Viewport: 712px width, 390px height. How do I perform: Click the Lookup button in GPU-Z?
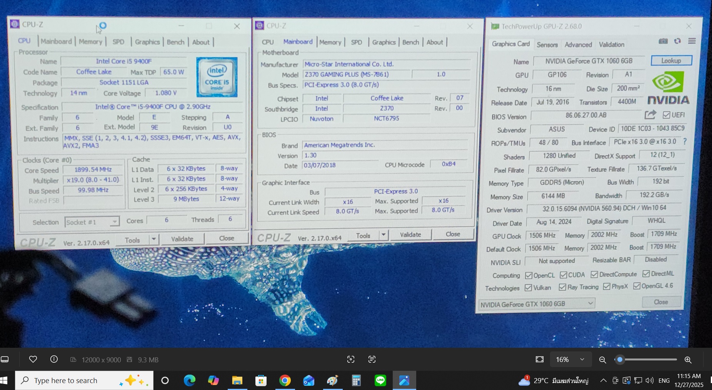pos(671,61)
